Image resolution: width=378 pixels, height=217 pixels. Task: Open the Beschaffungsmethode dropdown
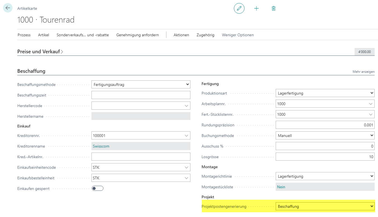tap(141, 85)
